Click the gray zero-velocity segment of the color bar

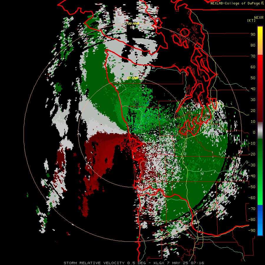(x=260, y=130)
